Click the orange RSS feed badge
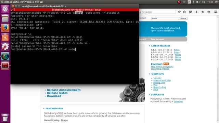The height and width of the screenshot is (123, 219). click(166, 64)
